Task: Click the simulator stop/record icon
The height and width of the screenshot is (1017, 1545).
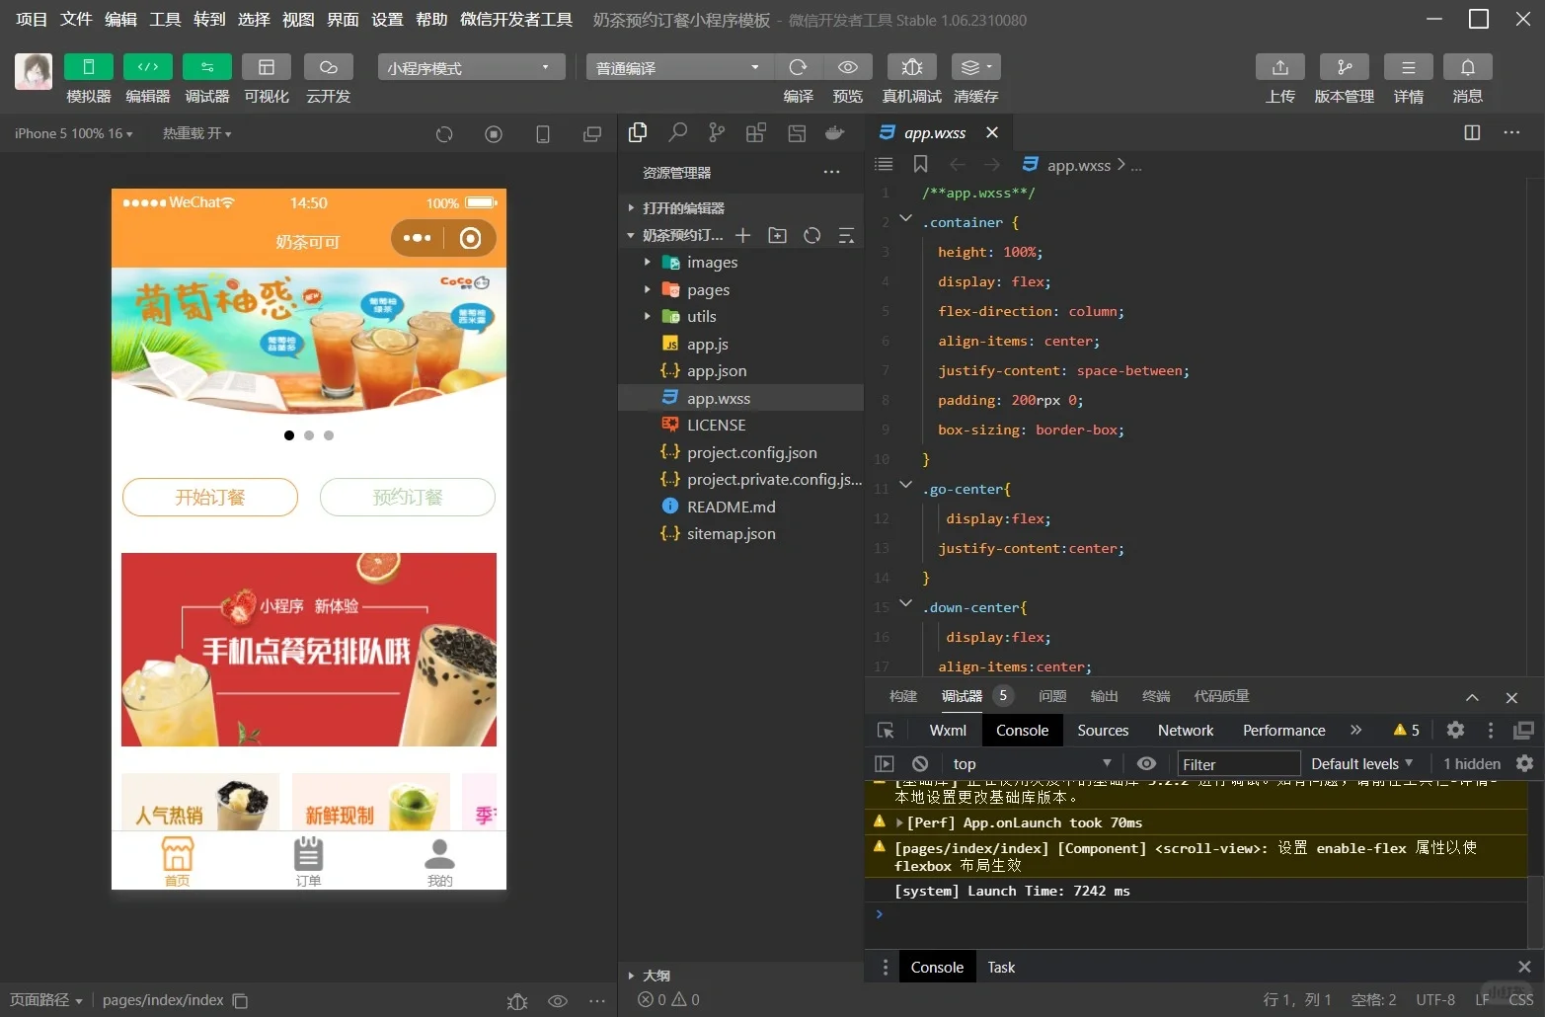Action: click(x=494, y=133)
